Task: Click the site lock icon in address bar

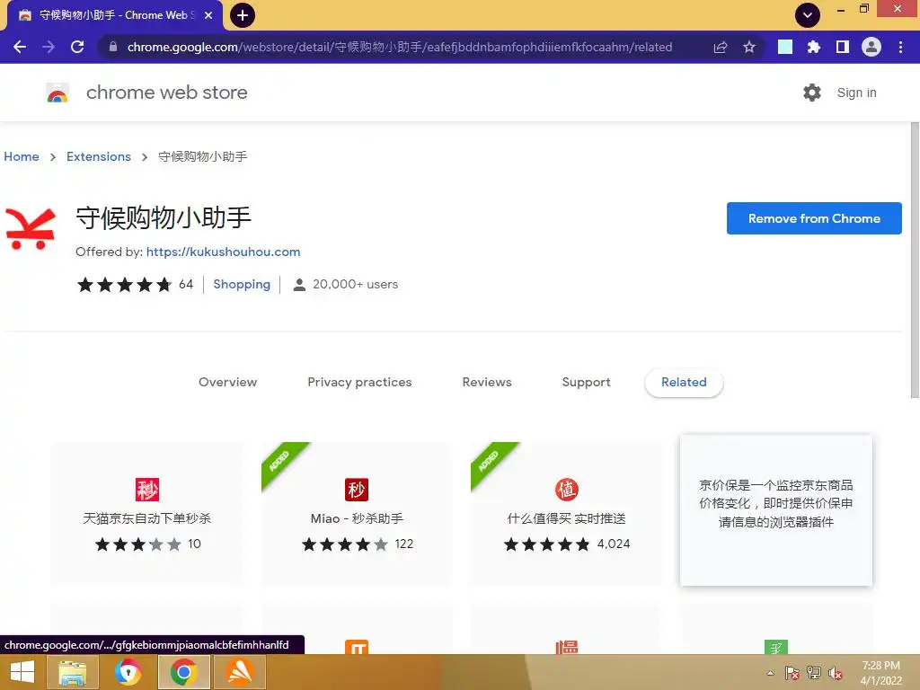Action: click(113, 47)
